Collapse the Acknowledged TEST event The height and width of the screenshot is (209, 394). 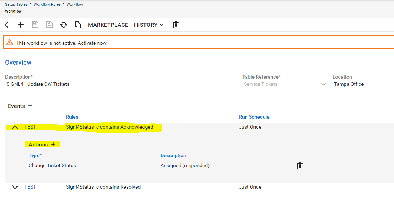tap(15, 127)
